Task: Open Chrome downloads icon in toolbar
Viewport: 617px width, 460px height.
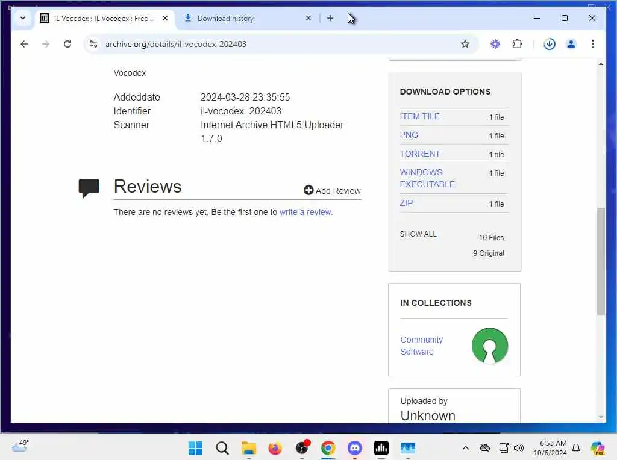Action: coord(550,44)
